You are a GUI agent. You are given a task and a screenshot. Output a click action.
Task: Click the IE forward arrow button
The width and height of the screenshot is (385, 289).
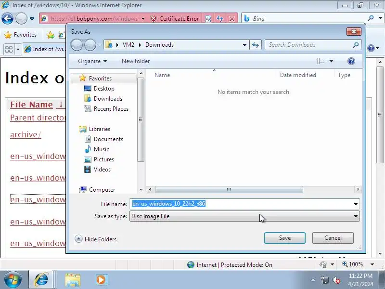[x=21, y=18]
